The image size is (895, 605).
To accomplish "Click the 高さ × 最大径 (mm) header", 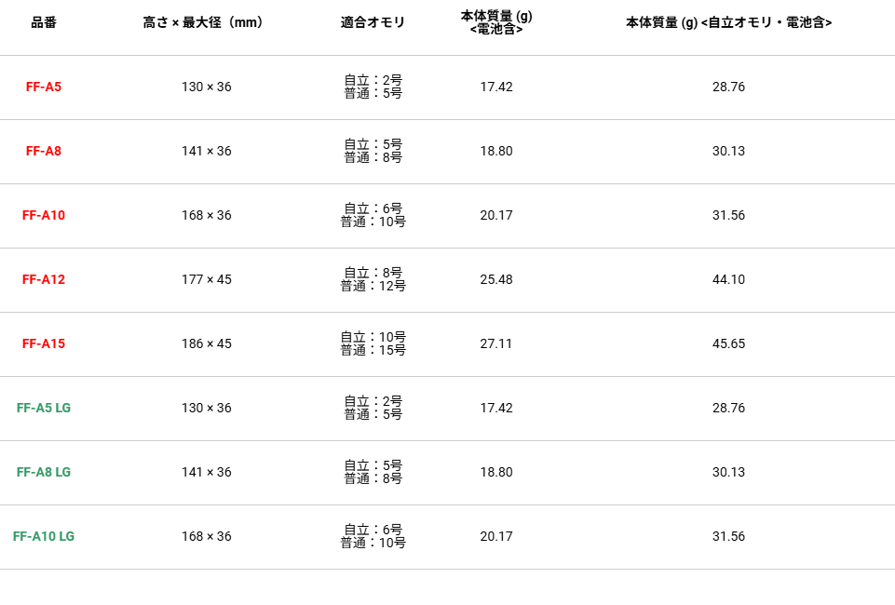I will coord(203,22).
